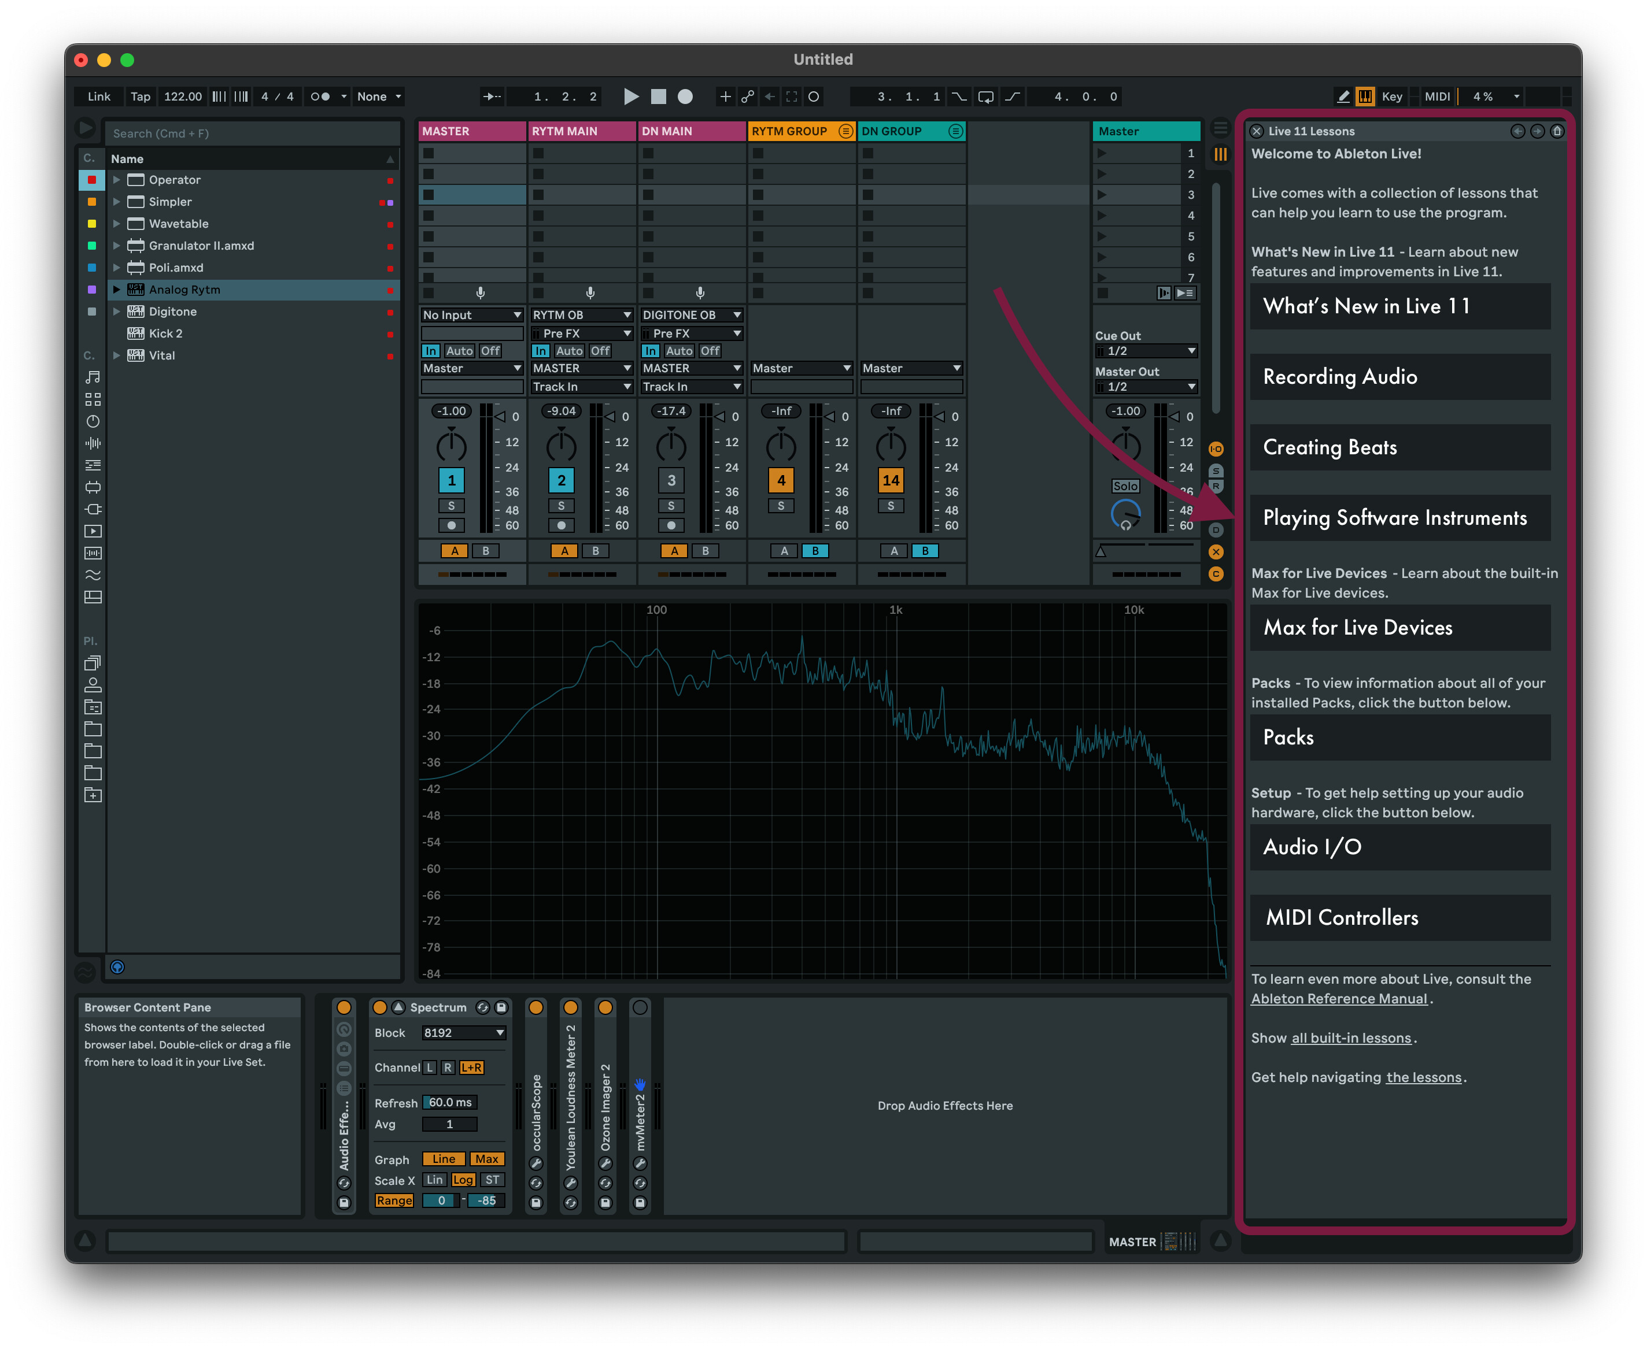Open the Max for Live Devices lesson

(x=1399, y=628)
